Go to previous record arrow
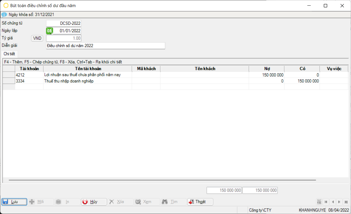351x214 pixels. 333,202
